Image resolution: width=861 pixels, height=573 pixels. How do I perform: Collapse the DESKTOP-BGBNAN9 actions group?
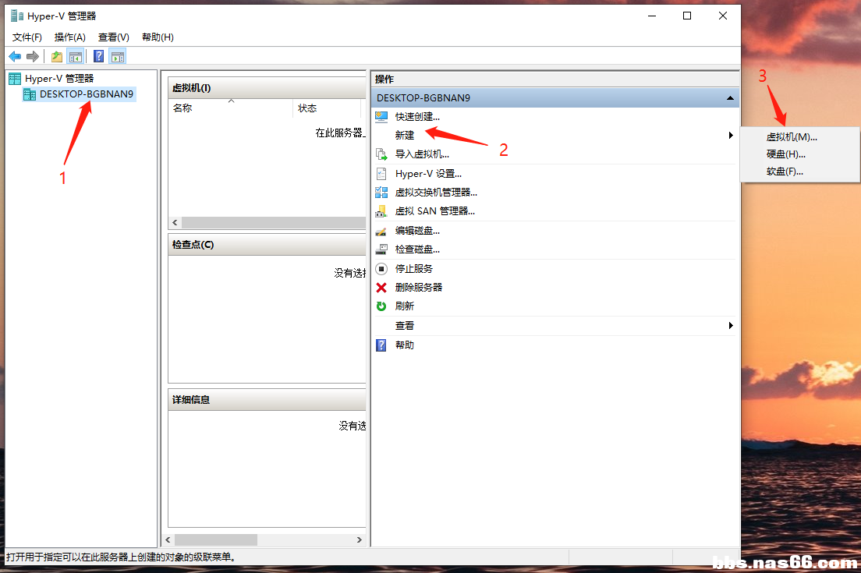(731, 97)
